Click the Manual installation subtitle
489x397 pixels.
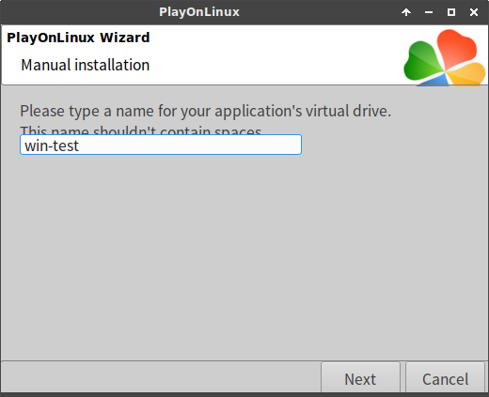[86, 65]
